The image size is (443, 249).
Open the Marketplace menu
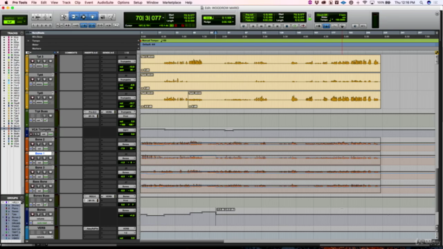click(172, 3)
